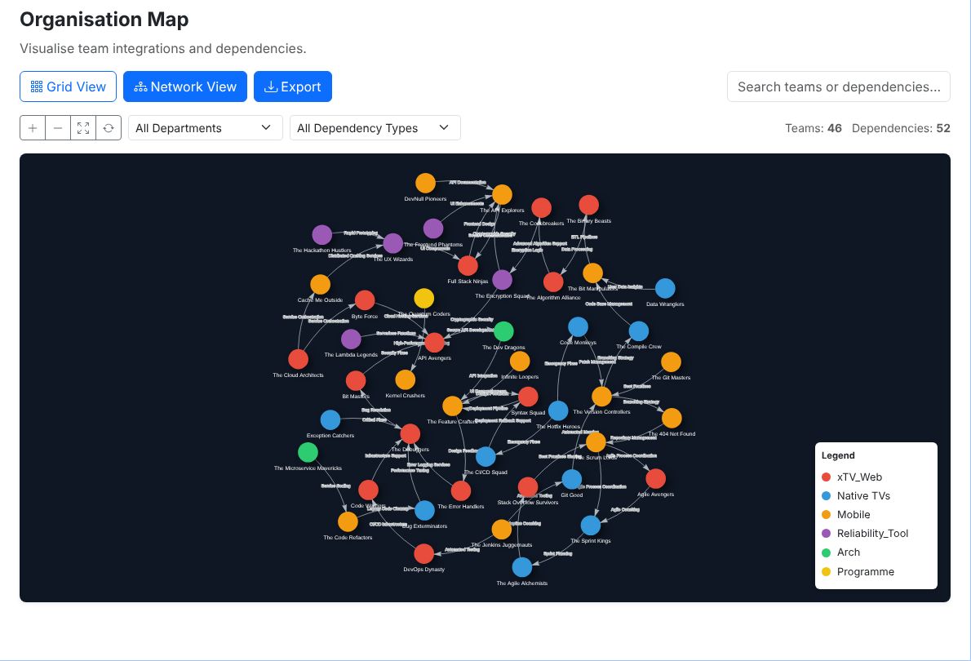Select the Cache Me Outside node
This screenshot has height=661, width=971.
click(x=320, y=284)
